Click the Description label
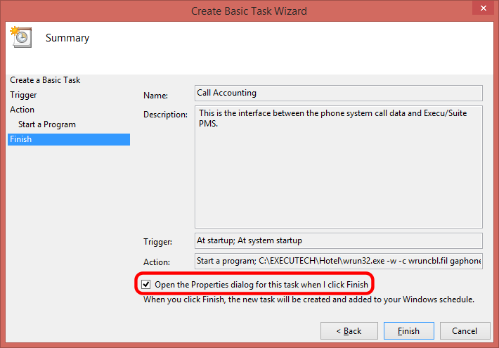The height and width of the screenshot is (348, 499). (165, 115)
